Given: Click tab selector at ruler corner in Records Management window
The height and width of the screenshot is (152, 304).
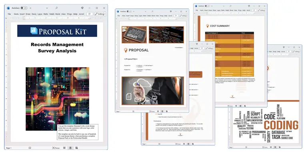Looking at the screenshot, I should click(x=6, y=18).
